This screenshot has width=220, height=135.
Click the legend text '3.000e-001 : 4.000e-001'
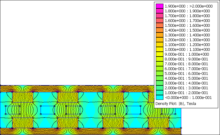[x=186, y=83]
